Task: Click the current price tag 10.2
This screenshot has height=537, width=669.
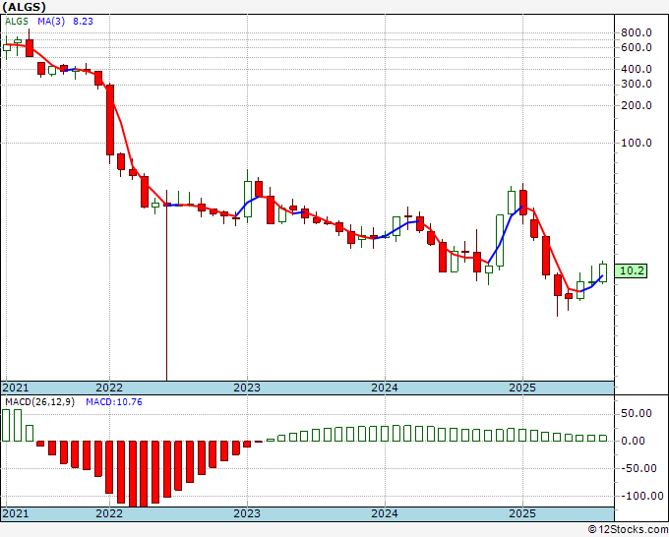Action: pyautogui.click(x=631, y=270)
